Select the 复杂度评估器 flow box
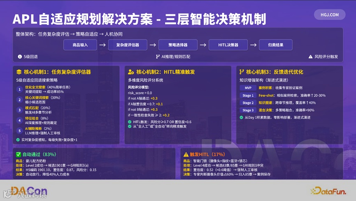Image resolution: width=356 pixels, height=201 pixels. 128,45
